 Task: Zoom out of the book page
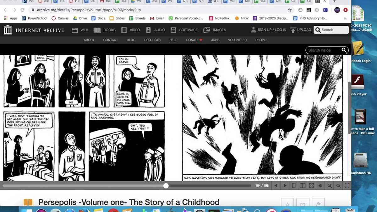(x=330, y=186)
